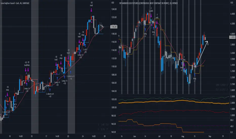Click date 24 on the Gasoil time axis

83,136
